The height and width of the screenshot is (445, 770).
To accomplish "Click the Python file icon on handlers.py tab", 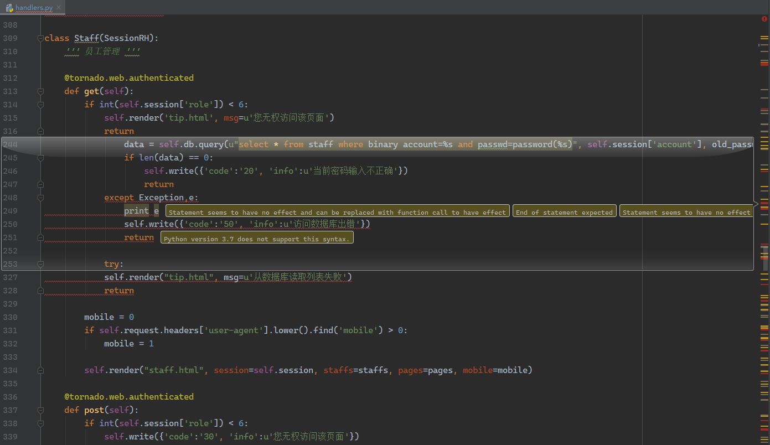I will coord(10,8).
